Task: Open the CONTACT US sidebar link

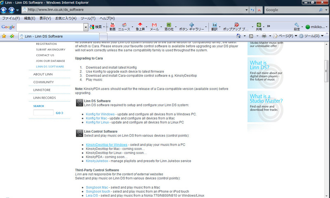Action: 45,55
